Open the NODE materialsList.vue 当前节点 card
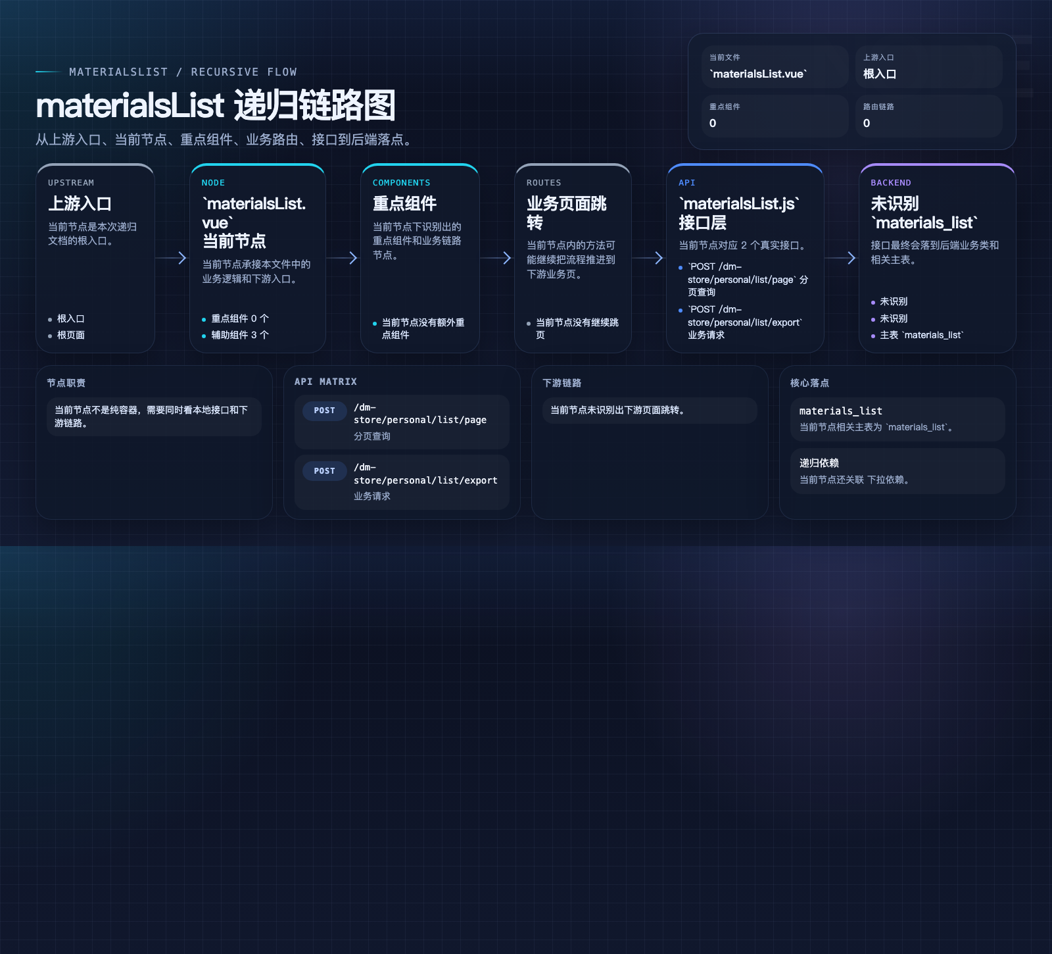 258,258
